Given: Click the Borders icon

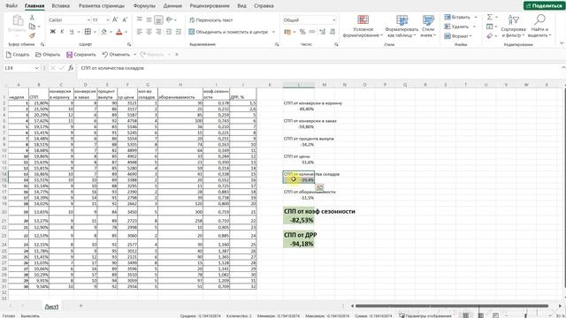Looking at the screenshot, I should tap(88, 32).
